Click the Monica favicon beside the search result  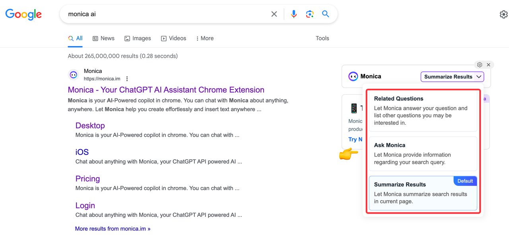point(74,75)
